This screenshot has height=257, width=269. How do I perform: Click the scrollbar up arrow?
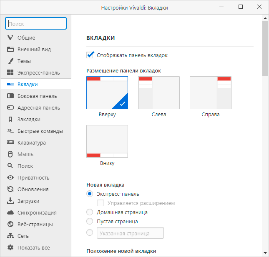pyautogui.click(x=265, y=18)
